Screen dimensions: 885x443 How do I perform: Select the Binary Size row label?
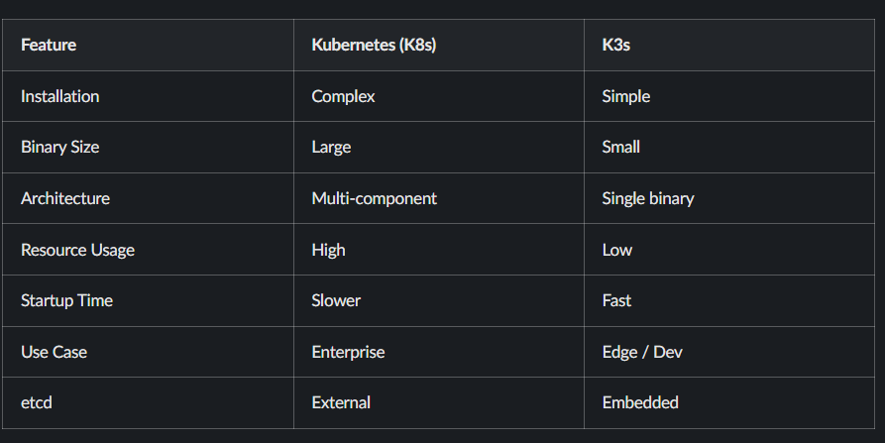59,148
